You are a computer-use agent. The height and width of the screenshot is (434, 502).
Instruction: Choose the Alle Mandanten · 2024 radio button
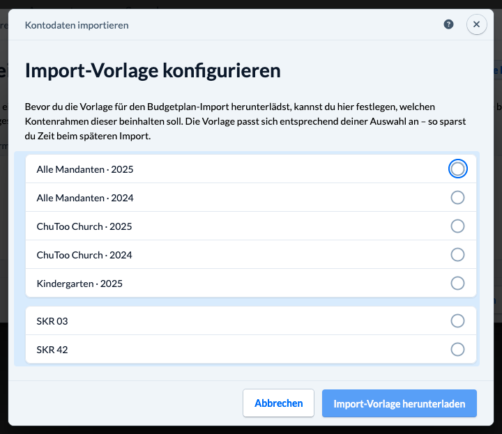point(457,198)
